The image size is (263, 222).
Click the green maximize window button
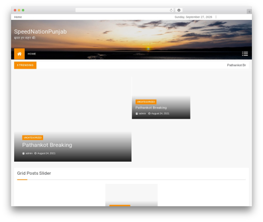click(23, 10)
